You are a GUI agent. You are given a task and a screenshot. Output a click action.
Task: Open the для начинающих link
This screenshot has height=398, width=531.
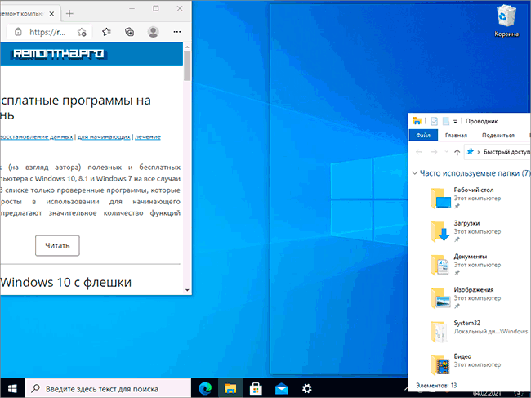[x=104, y=136]
